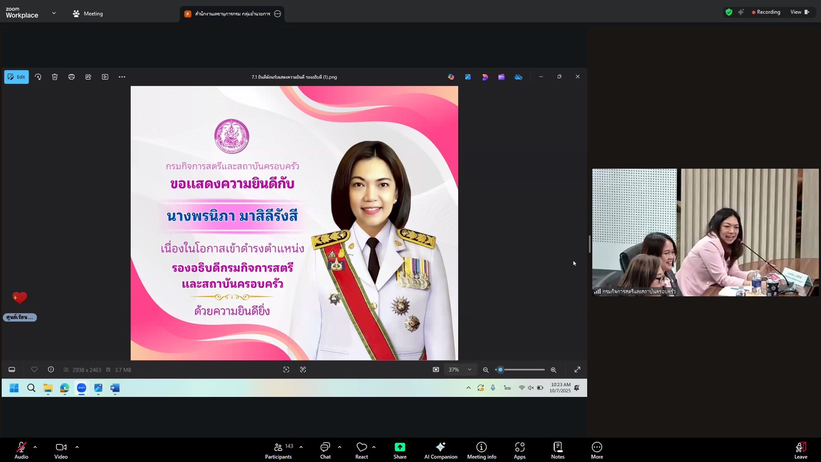The height and width of the screenshot is (462, 821).
Task: Open the Chat panel
Action: [325, 450]
